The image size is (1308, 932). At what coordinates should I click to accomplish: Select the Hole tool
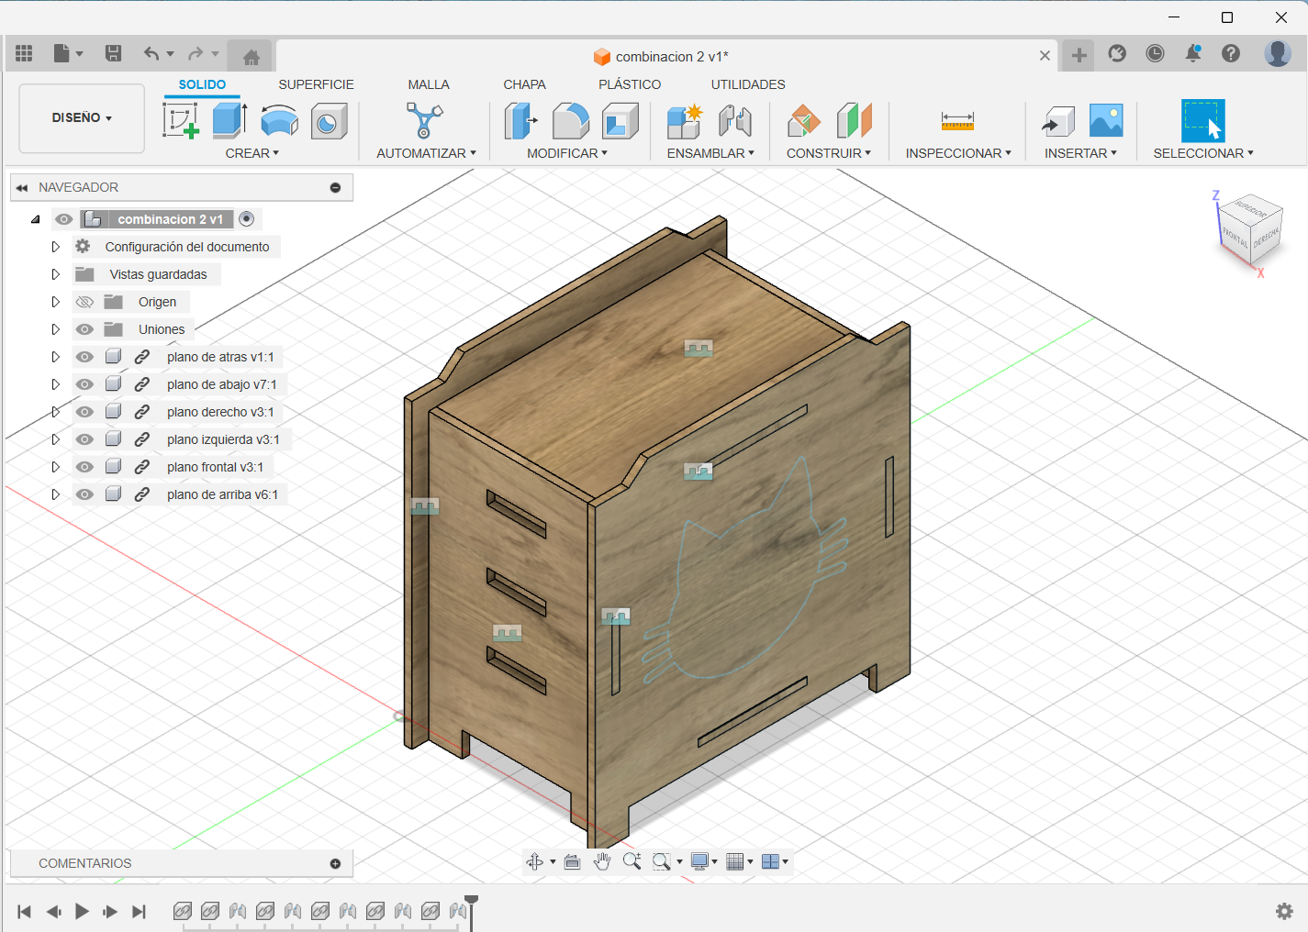329,120
